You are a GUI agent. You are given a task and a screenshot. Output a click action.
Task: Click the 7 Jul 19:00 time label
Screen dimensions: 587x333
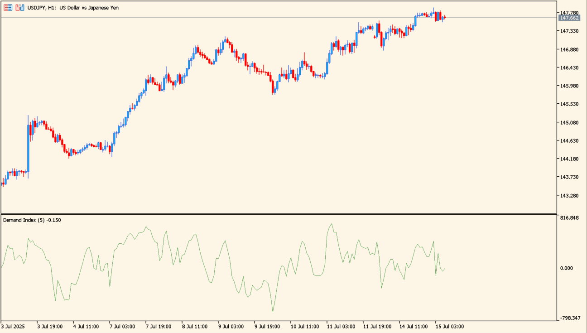159,327
